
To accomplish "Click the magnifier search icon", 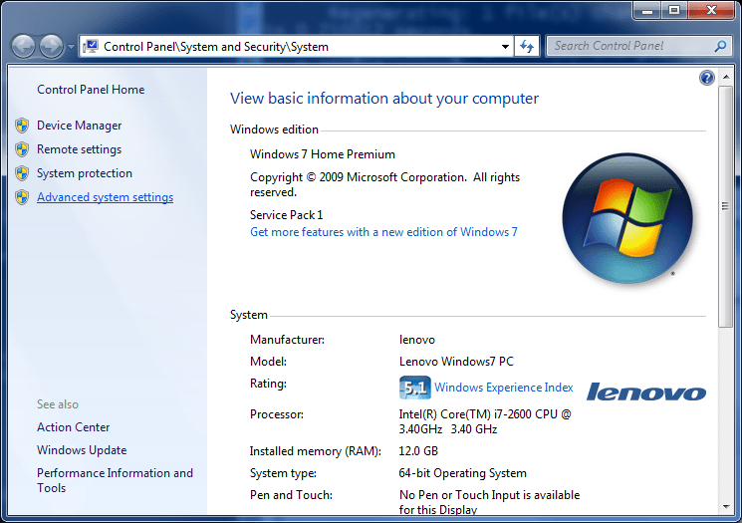I will click(x=720, y=46).
